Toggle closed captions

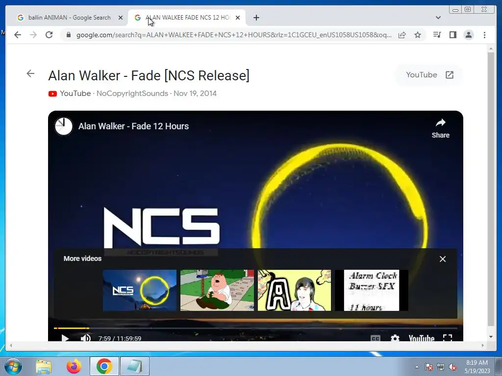pyautogui.click(x=375, y=338)
